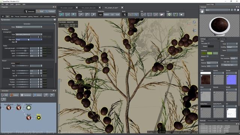Select the All property tab

[x=3, y=16]
